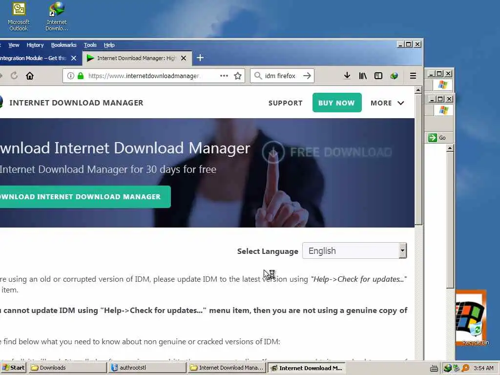Click IDM extension icon in toolbar
Image resolution: width=500 pixels, height=375 pixels.
tap(394, 76)
